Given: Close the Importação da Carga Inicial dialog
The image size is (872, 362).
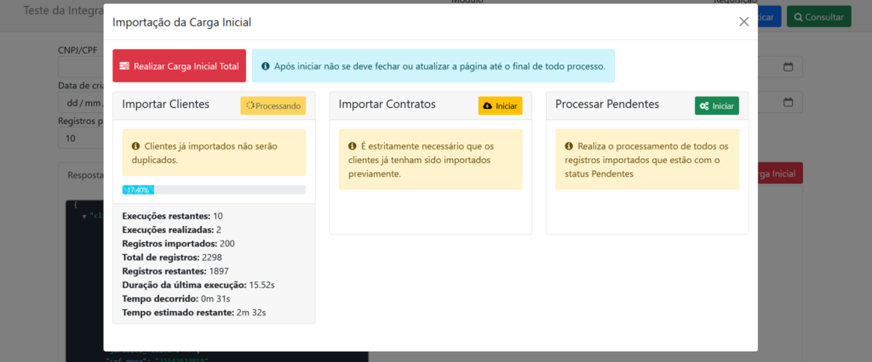Looking at the screenshot, I should (743, 22).
